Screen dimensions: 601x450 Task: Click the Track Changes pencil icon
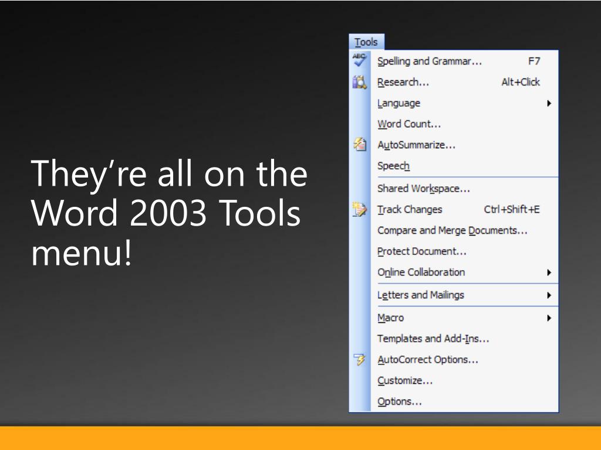coord(360,209)
